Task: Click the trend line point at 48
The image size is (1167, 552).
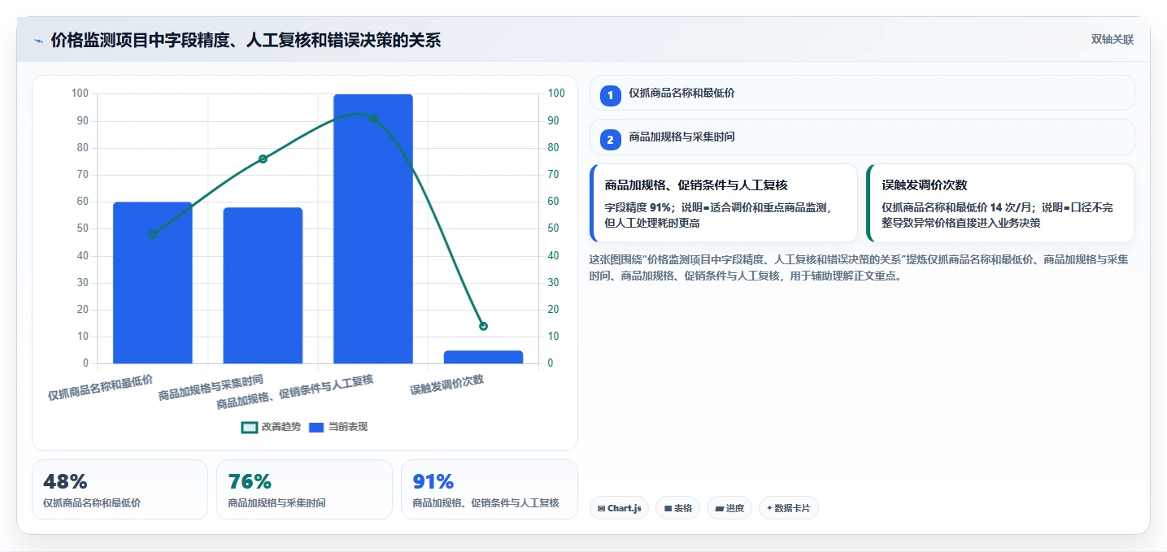Action: click(x=152, y=234)
